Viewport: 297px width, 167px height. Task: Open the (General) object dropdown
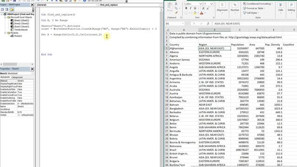97,5
